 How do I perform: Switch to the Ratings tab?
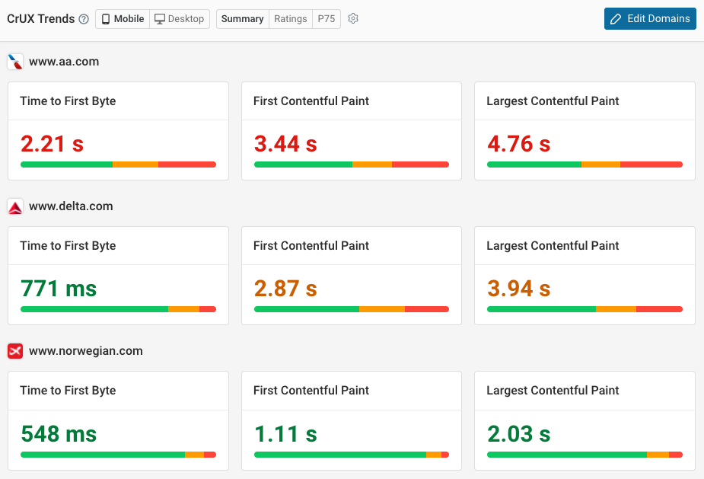pyautogui.click(x=290, y=19)
